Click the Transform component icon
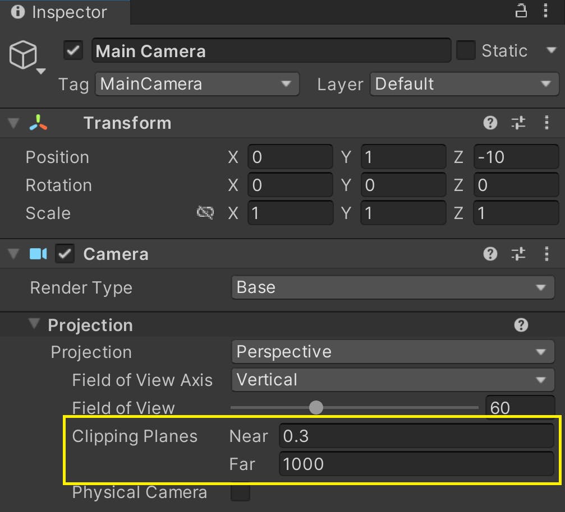Viewport: 565px width, 512px height. pos(38,123)
